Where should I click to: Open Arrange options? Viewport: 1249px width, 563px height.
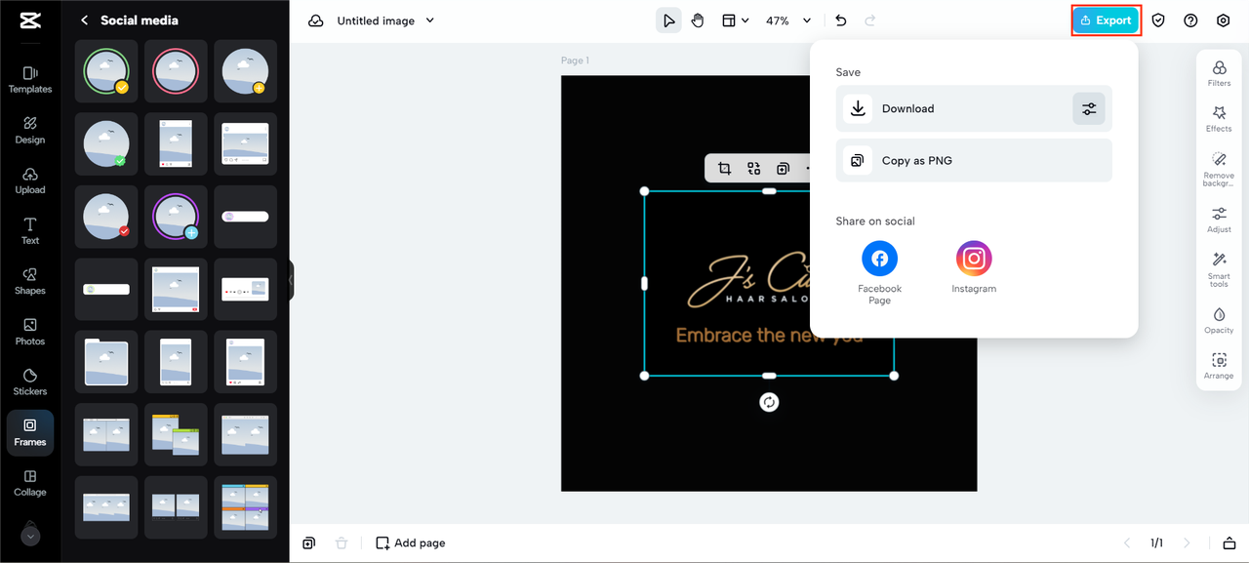(x=1219, y=366)
